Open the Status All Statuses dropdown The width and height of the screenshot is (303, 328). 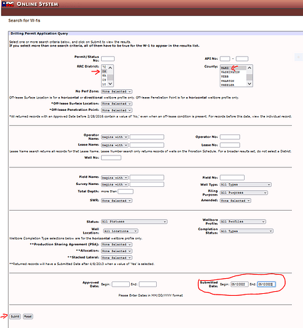pos(134,222)
